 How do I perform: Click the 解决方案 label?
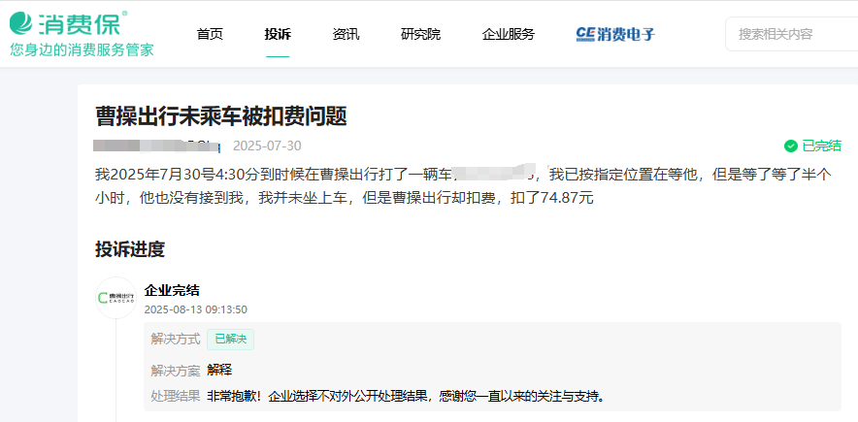pos(176,370)
